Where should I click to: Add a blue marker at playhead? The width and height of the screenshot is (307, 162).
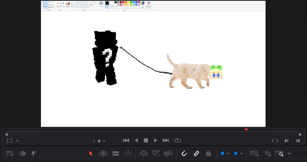click(x=236, y=153)
